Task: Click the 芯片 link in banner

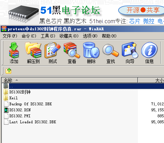Action: pos(134,21)
